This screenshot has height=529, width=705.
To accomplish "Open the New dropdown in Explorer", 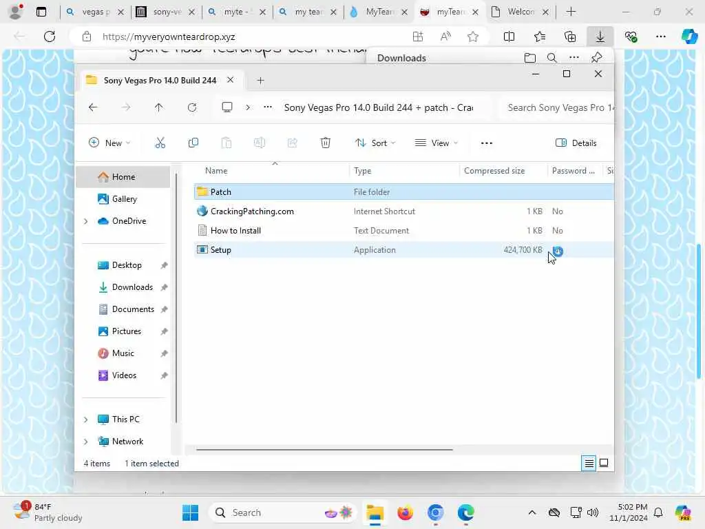I will coord(109,143).
